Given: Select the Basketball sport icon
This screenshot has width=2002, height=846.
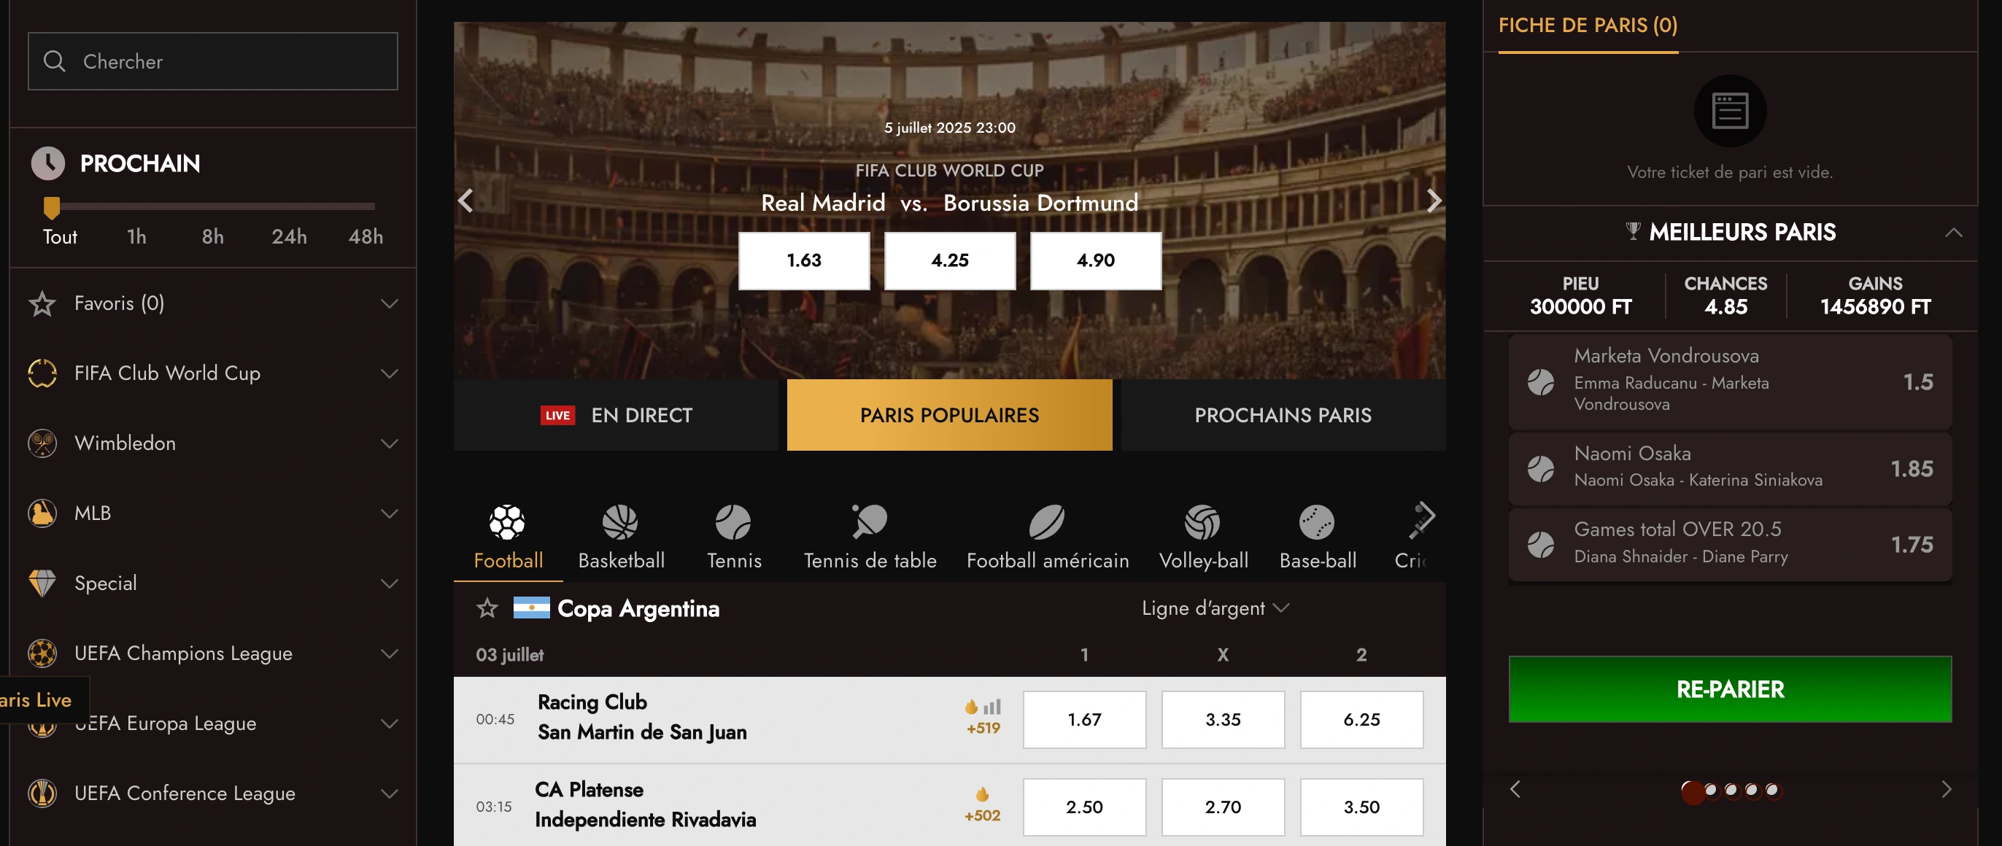Looking at the screenshot, I should pyautogui.click(x=620, y=523).
